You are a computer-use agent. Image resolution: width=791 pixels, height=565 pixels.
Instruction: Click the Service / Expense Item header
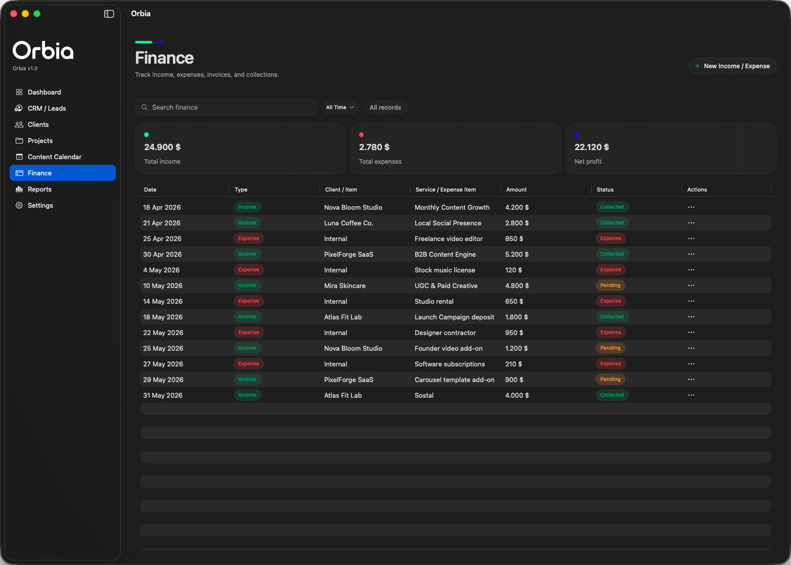coord(446,190)
